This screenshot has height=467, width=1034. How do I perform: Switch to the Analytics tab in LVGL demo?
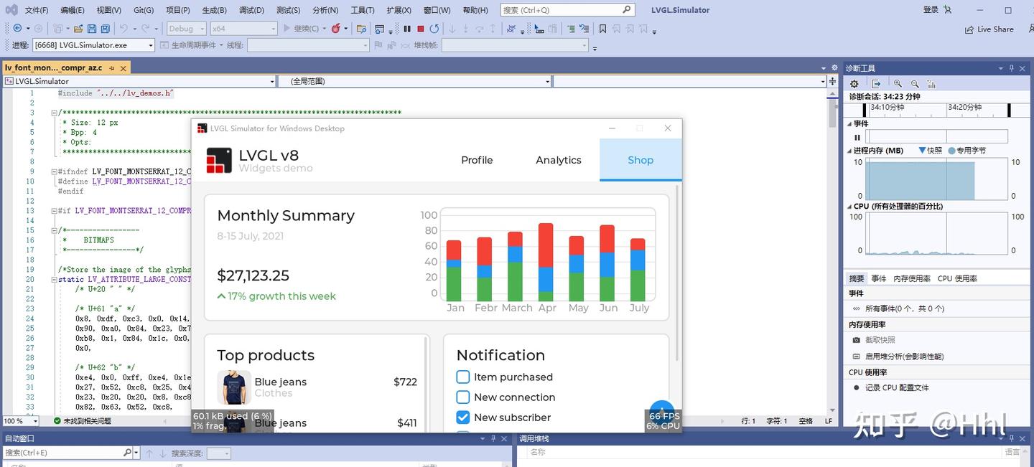tap(558, 160)
